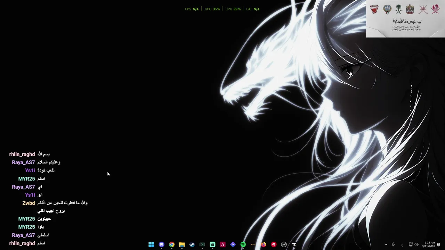445x250 pixels.
Task: Show hidden system tray icons
Action: pyautogui.click(x=386, y=244)
